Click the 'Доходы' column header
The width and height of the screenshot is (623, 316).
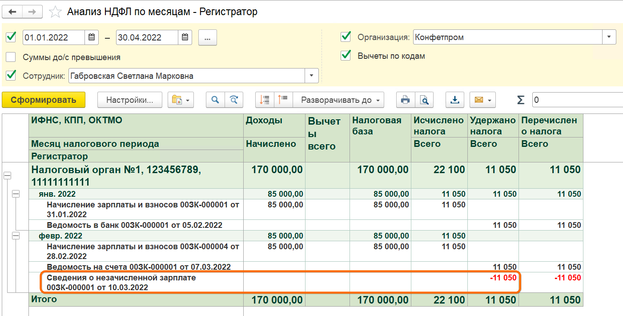click(x=274, y=126)
